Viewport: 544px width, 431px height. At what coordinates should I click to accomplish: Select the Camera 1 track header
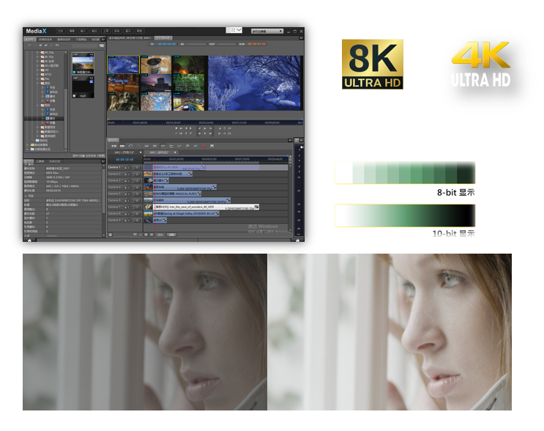pos(124,167)
